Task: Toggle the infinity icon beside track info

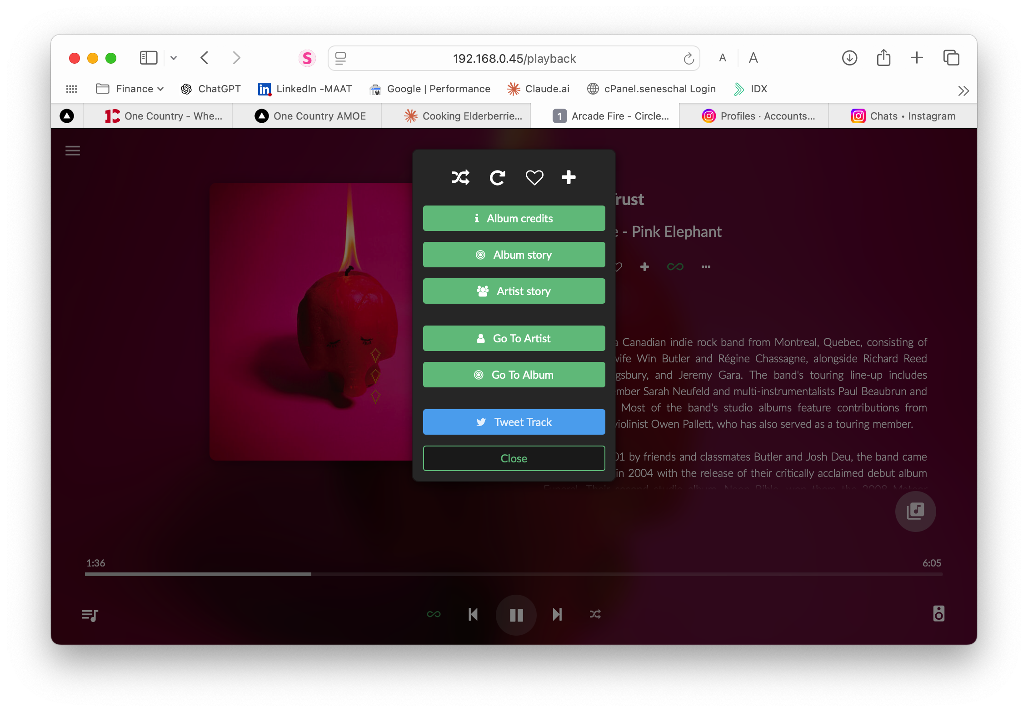Action: pos(675,267)
